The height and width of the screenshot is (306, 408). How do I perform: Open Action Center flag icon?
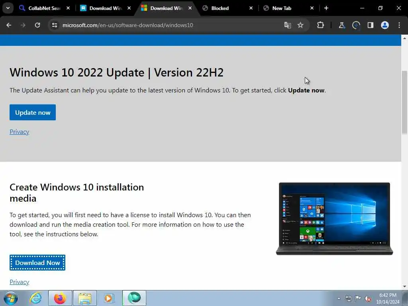point(358,298)
